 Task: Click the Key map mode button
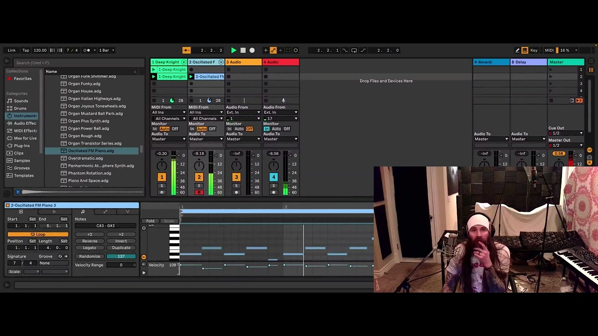point(534,50)
